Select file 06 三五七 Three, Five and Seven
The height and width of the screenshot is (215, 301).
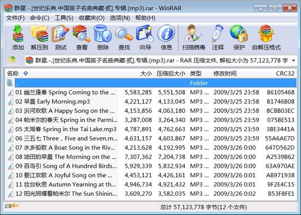pos(66,138)
